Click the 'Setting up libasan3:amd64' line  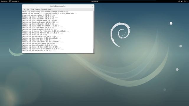(40, 19)
